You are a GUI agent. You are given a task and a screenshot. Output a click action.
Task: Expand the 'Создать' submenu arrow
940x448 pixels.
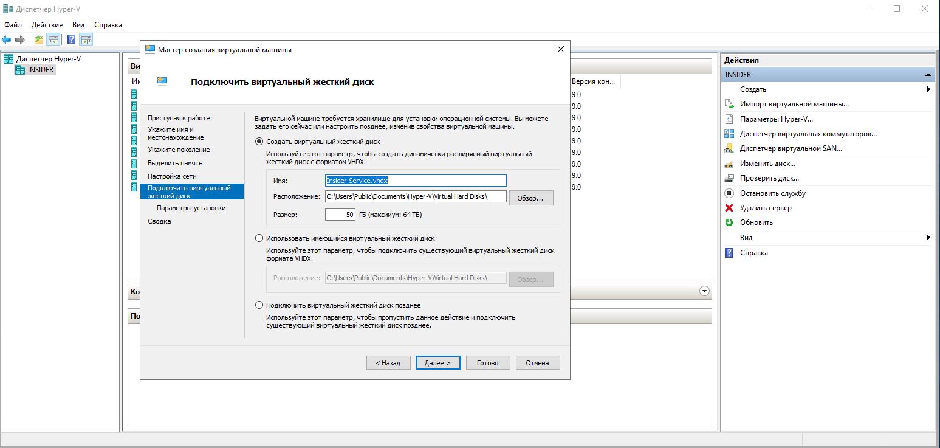click(x=928, y=89)
